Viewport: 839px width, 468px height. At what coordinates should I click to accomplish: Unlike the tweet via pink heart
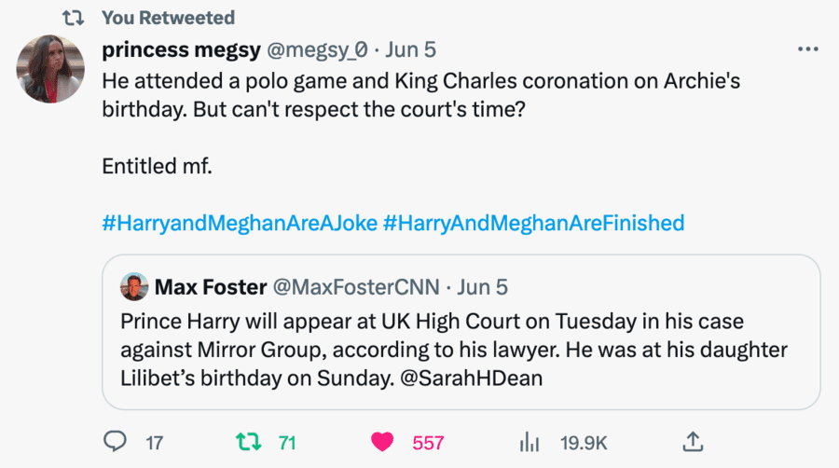[x=382, y=442]
